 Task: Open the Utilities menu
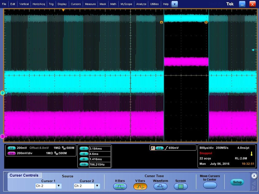[x=154, y=4]
